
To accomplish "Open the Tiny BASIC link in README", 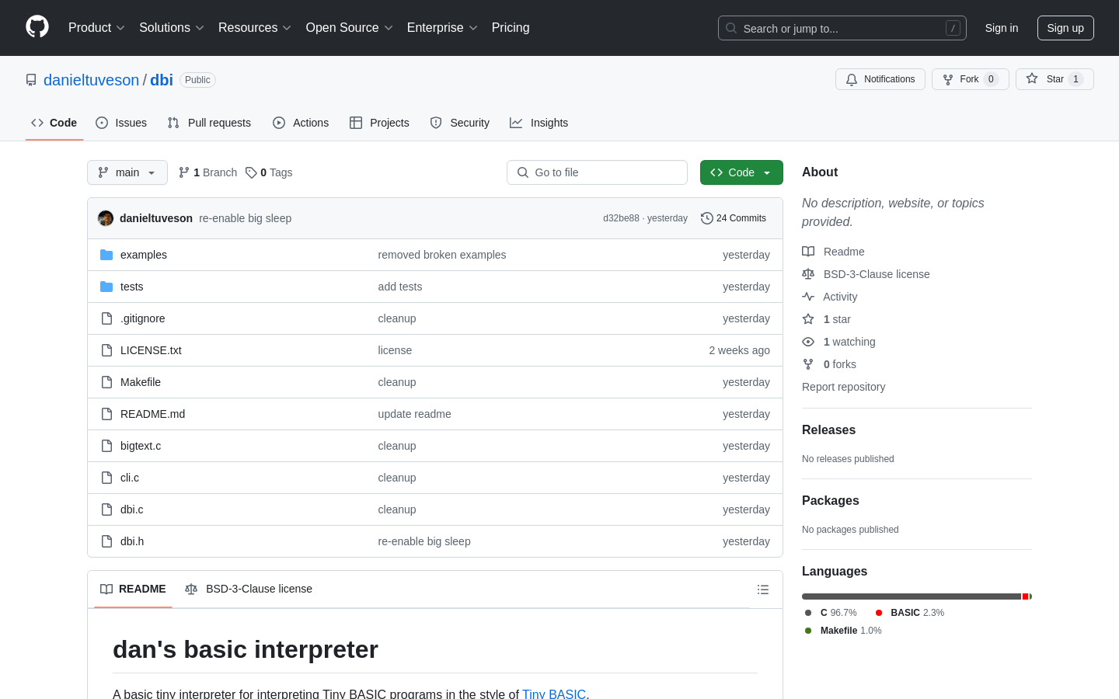I will pyautogui.click(x=554, y=694).
